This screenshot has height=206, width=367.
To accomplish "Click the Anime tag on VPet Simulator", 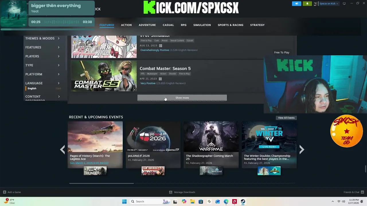I will click(x=164, y=41).
